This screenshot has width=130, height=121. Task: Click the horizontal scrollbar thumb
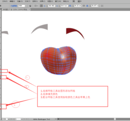[x=115, y=119]
